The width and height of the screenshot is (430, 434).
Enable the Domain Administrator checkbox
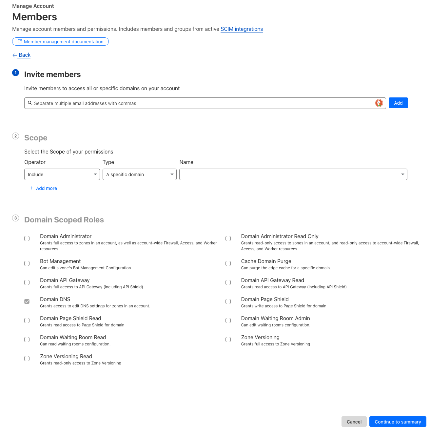(x=27, y=238)
